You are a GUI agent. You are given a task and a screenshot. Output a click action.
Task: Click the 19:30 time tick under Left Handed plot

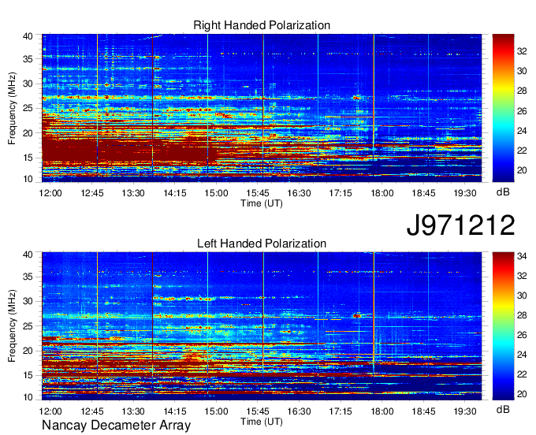click(465, 411)
